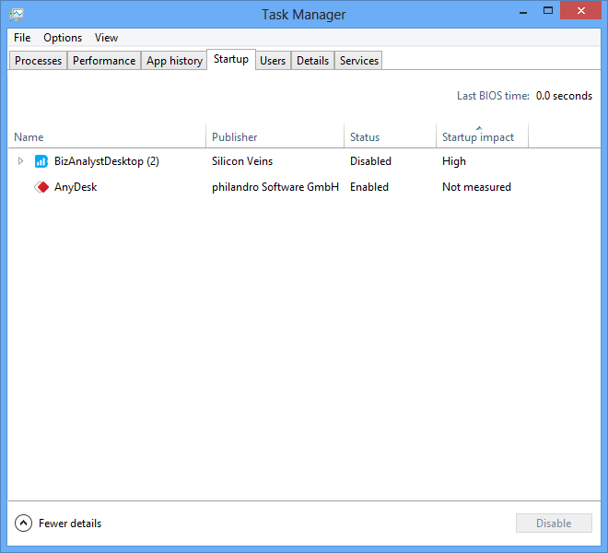This screenshot has height=553, width=608.
Task: Click the 0.0 seconds BIOS time value
Action: (x=564, y=96)
